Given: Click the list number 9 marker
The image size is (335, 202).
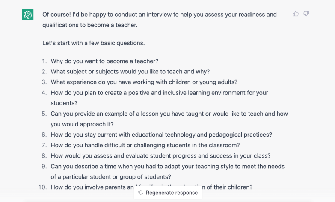Looking at the screenshot, I should click(44, 167).
